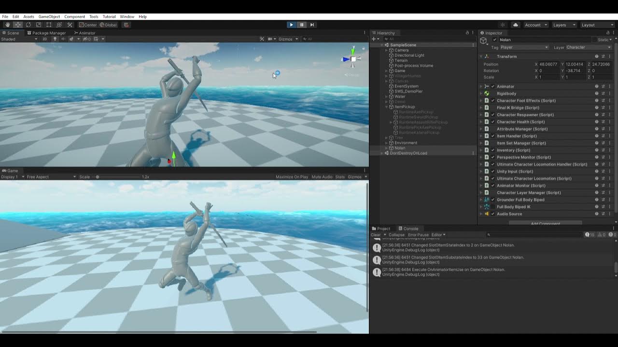Select the Hand tool in toolbar
The width and height of the screenshot is (618, 347).
point(7,25)
